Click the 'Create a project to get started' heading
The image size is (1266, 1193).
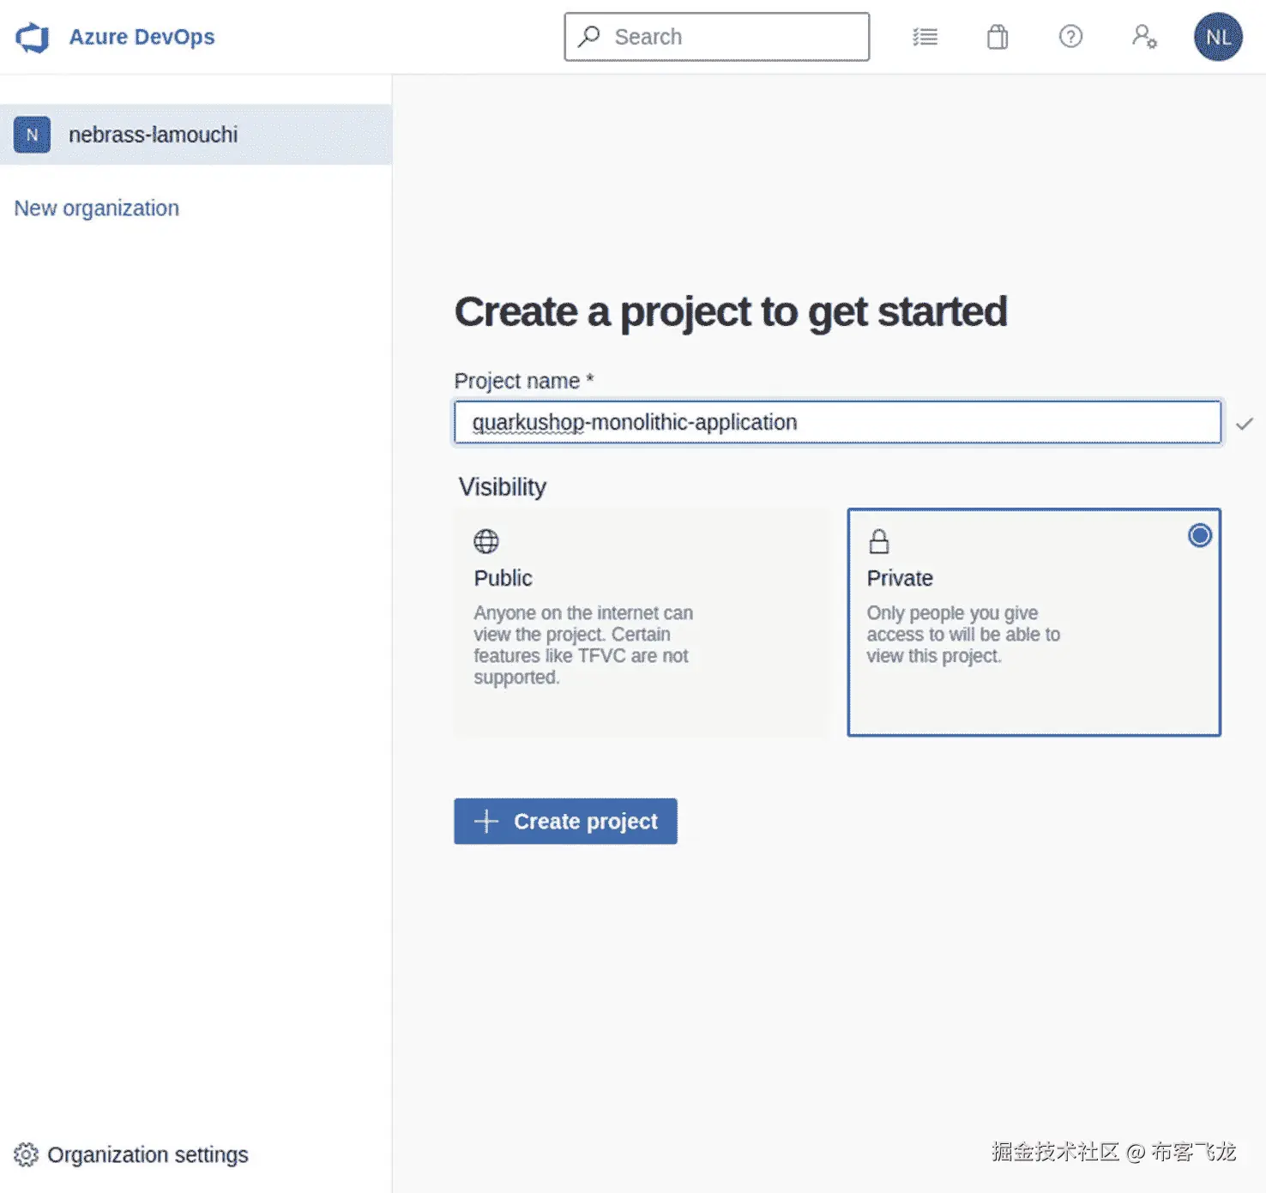pos(731,311)
